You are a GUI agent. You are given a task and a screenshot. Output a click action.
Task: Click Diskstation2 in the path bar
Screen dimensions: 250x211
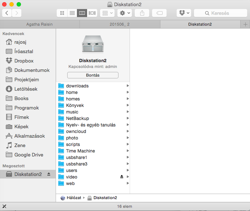[102, 198]
